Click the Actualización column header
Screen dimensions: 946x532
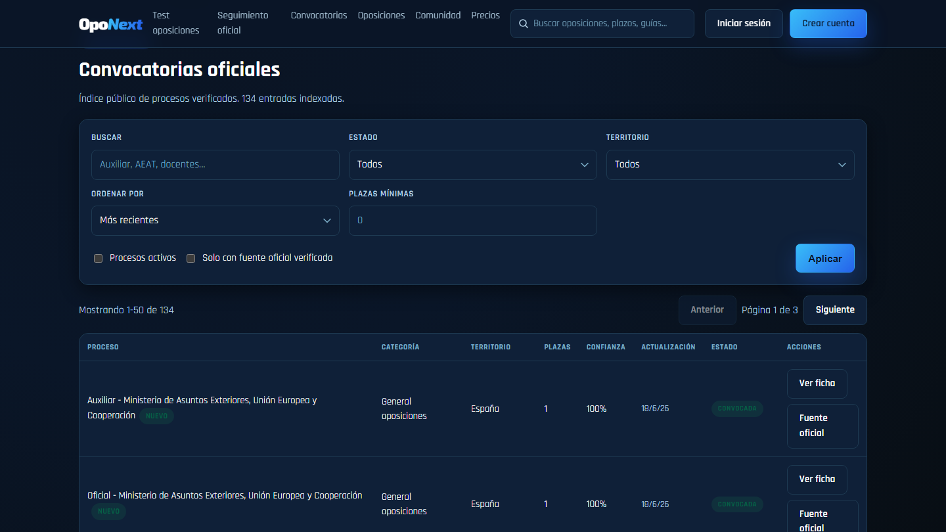click(x=668, y=347)
